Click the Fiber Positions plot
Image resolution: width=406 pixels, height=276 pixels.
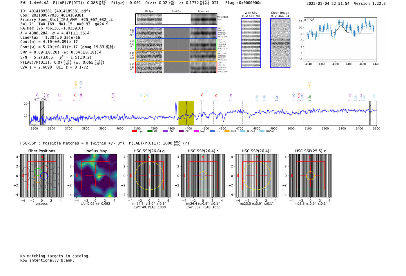42,176
